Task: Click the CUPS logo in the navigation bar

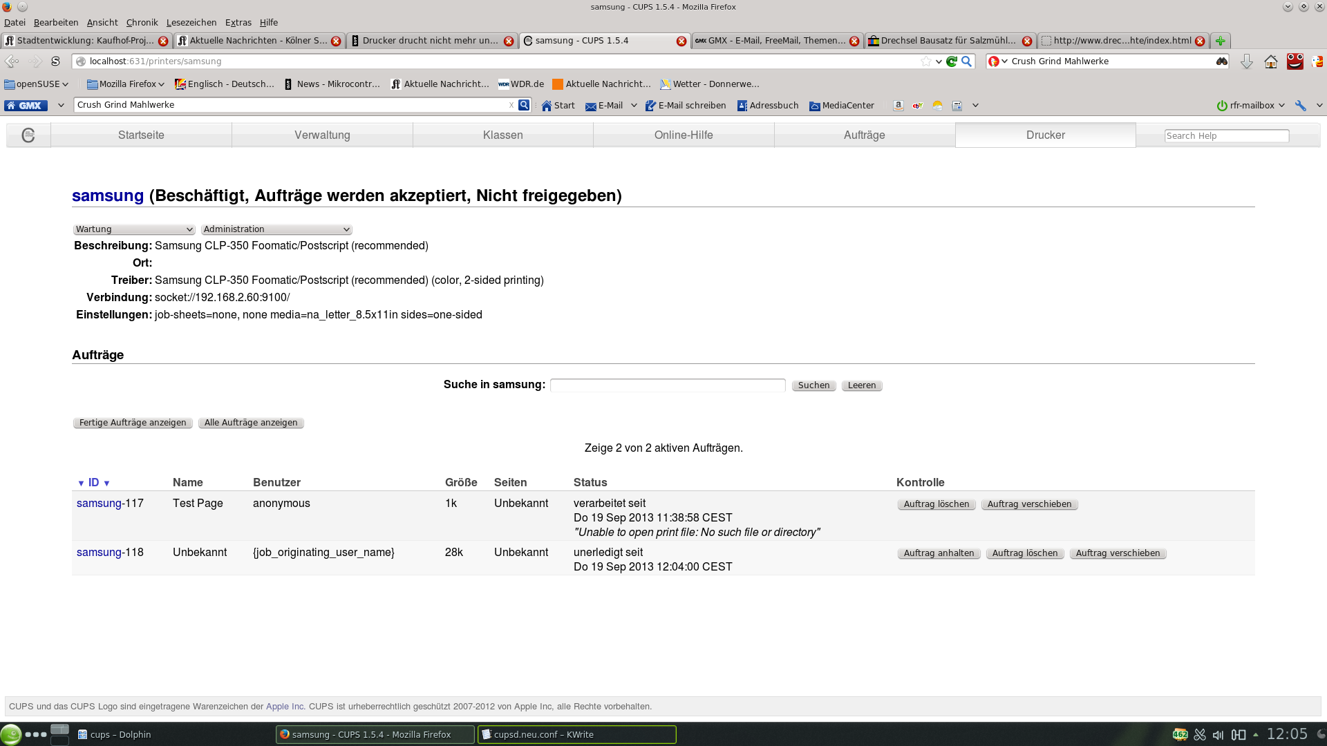Action: [28, 135]
